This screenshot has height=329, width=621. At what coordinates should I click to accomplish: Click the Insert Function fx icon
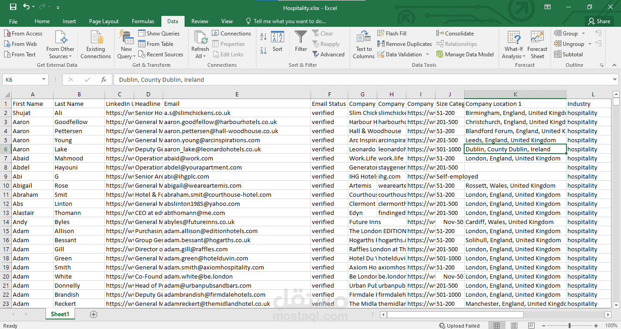[x=104, y=80]
